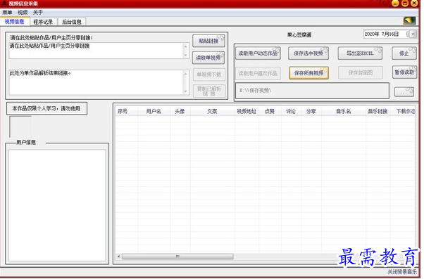Minimize the 视频信息采集 window
The image size is (424, 279).
(x=395, y=4)
